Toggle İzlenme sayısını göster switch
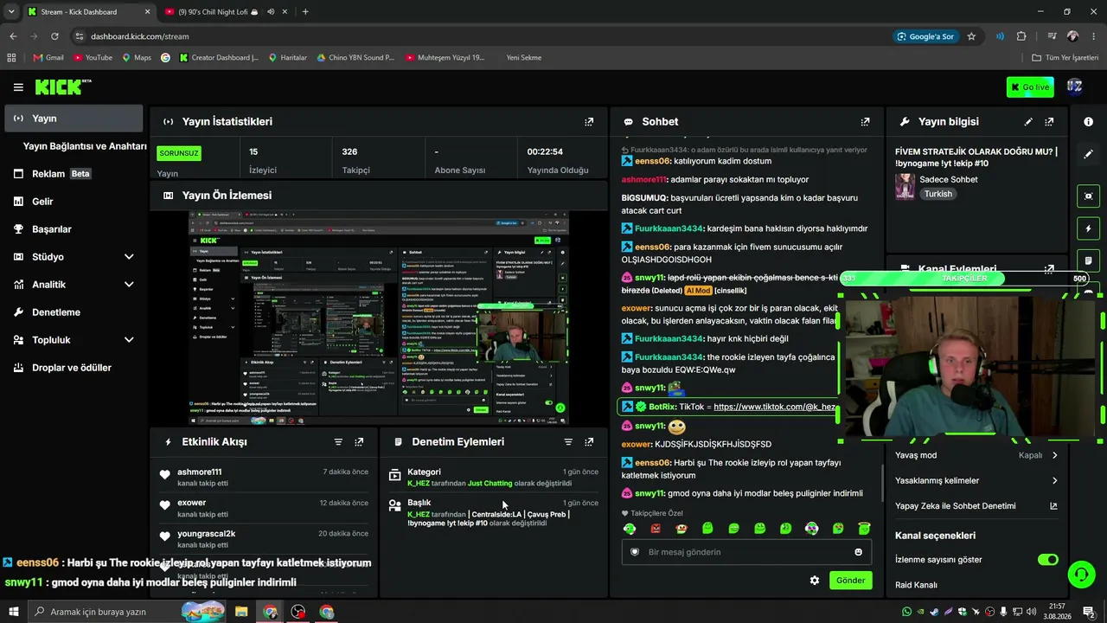The image size is (1107, 623). [x=1048, y=560]
